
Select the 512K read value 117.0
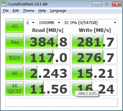click(x=48, y=57)
